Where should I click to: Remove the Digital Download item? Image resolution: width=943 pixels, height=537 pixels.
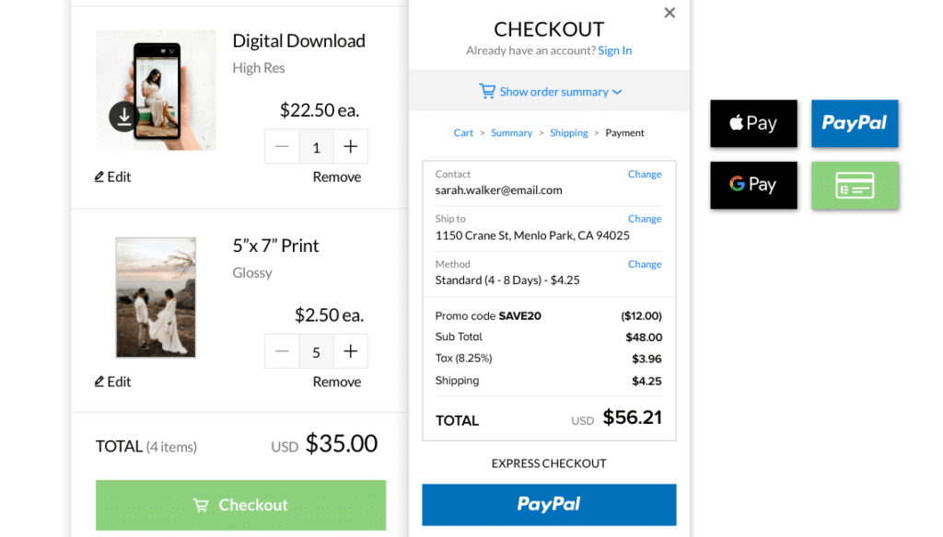click(336, 177)
